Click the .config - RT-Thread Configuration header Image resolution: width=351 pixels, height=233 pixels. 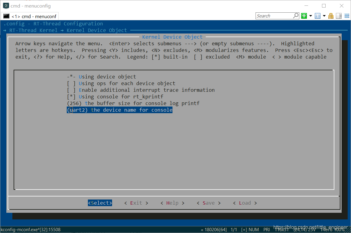tap(53, 24)
